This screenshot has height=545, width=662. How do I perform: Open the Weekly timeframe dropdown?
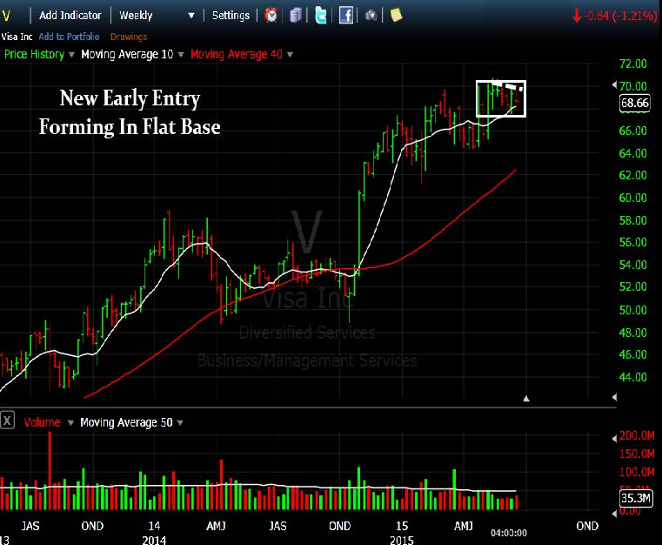tap(157, 16)
